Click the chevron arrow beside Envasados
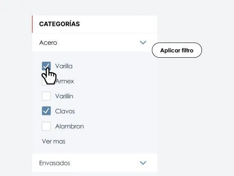This screenshot has width=234, height=176. coord(143,163)
